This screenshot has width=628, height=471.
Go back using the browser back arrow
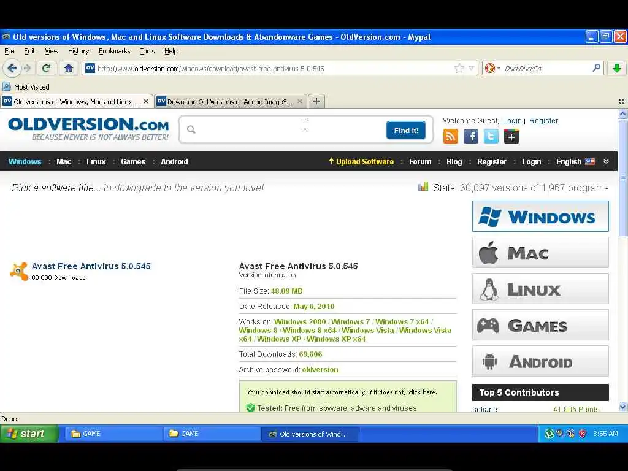[x=12, y=68]
